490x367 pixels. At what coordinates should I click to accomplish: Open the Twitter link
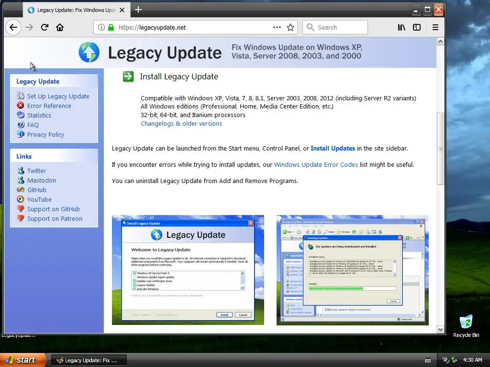(36, 171)
